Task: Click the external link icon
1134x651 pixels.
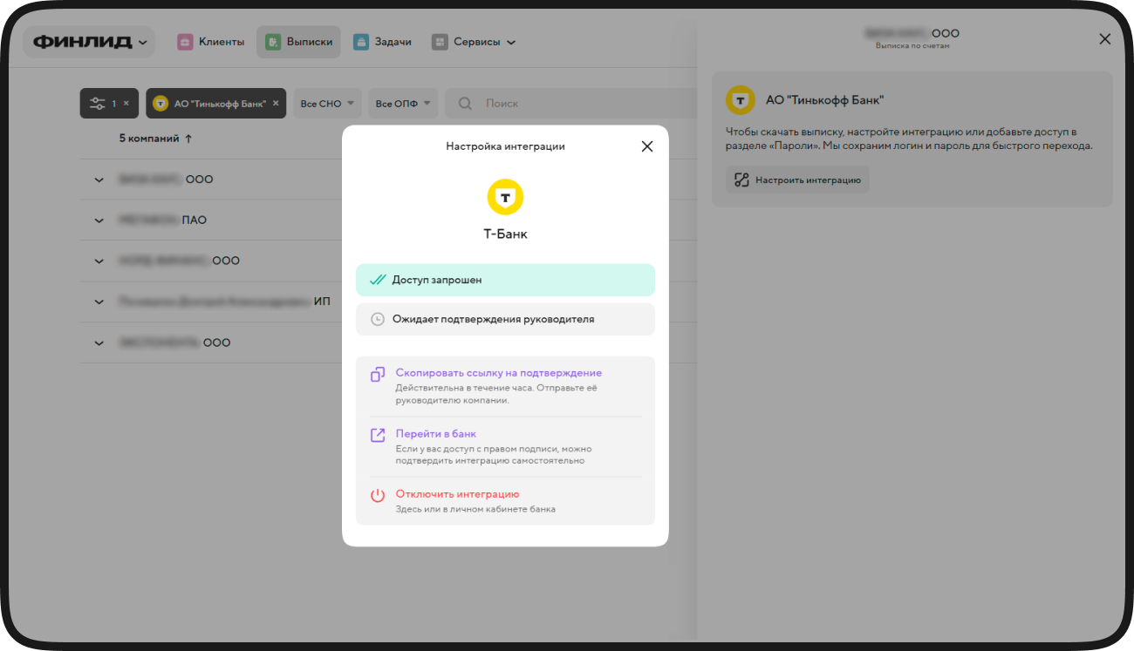Action: [x=378, y=435]
